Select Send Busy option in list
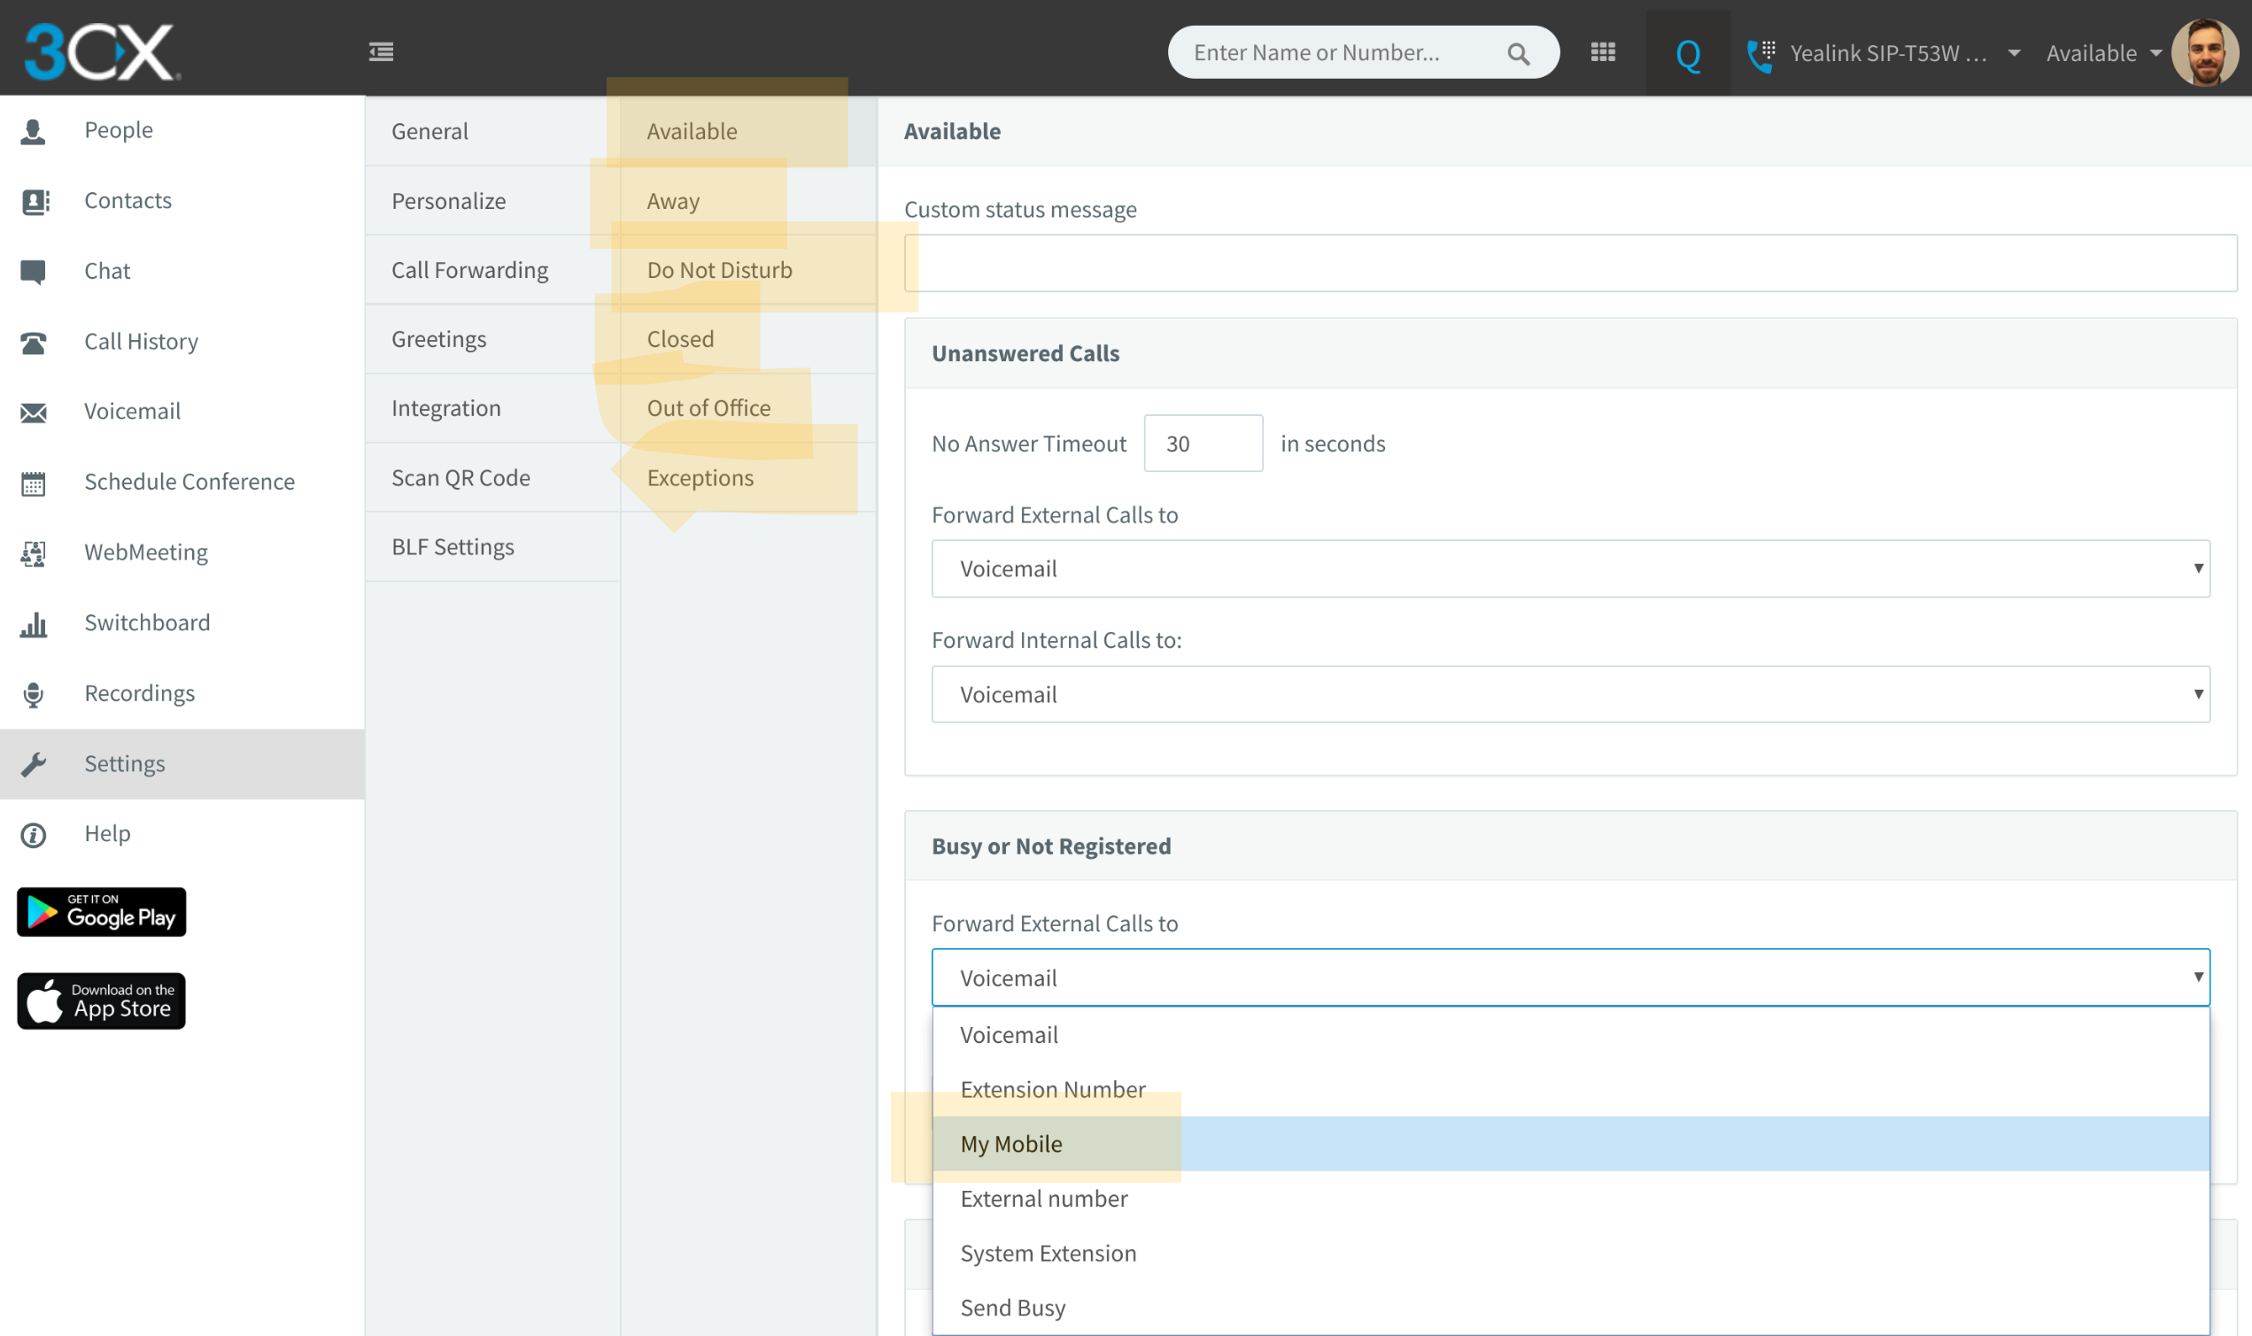This screenshot has width=2252, height=1336. click(x=1012, y=1308)
